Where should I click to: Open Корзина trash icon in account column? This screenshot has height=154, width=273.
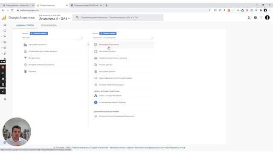pyautogui.click(x=26, y=71)
